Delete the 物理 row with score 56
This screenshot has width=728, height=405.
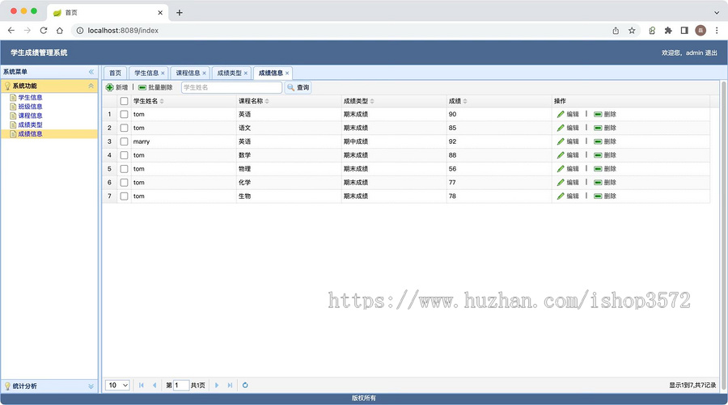(x=605, y=169)
